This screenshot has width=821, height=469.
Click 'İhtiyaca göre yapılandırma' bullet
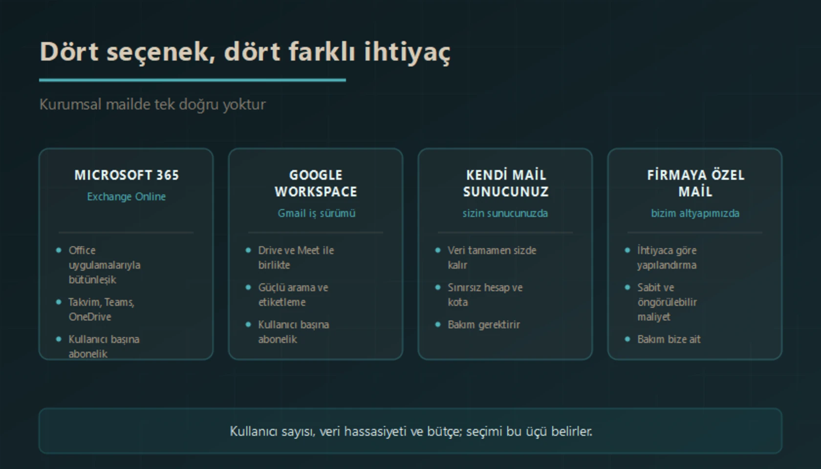(x=667, y=257)
